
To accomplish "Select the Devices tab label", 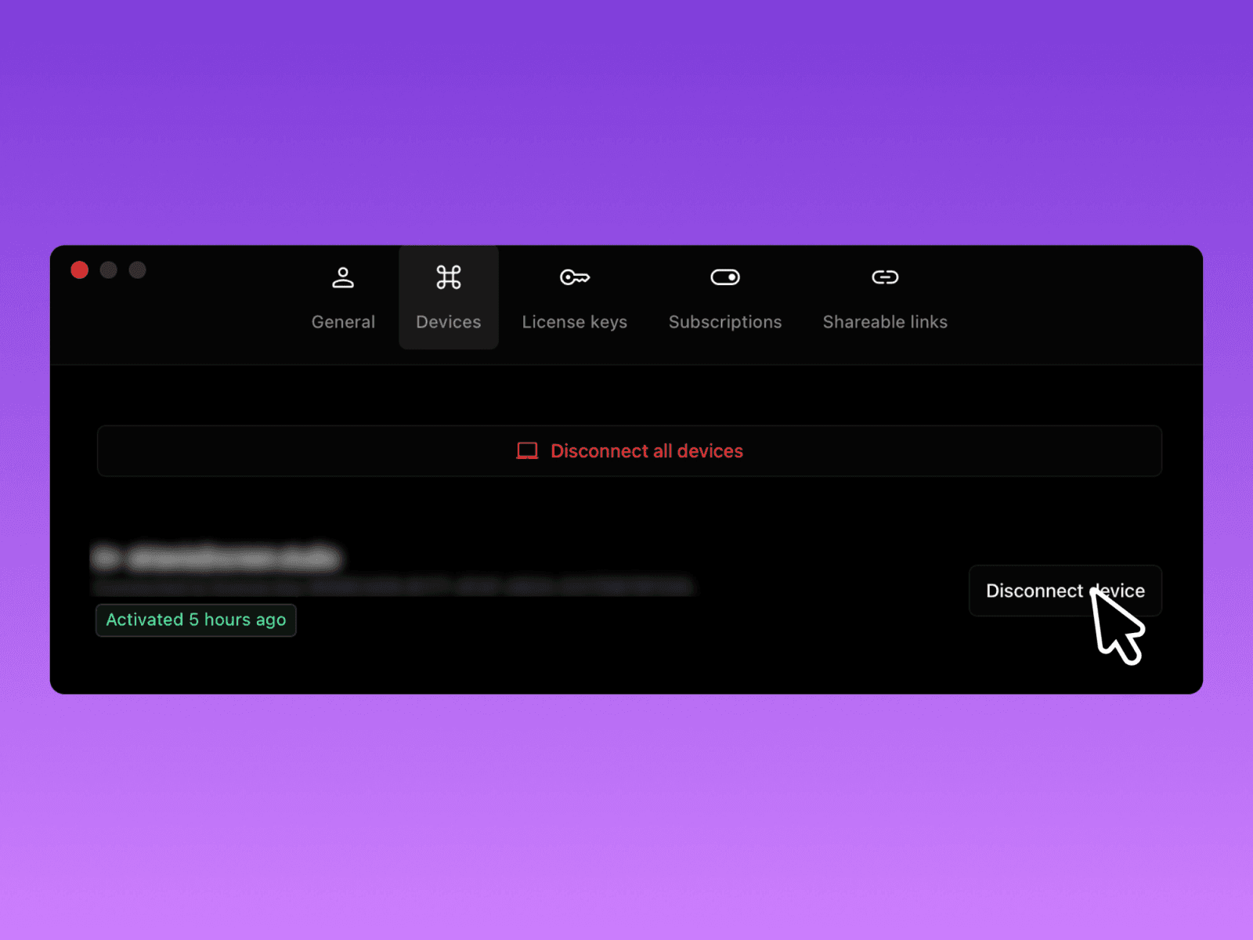I will 449,322.
